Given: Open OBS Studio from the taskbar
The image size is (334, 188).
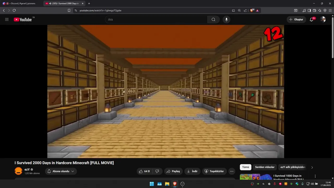Looking at the screenshot, I should [182, 184].
